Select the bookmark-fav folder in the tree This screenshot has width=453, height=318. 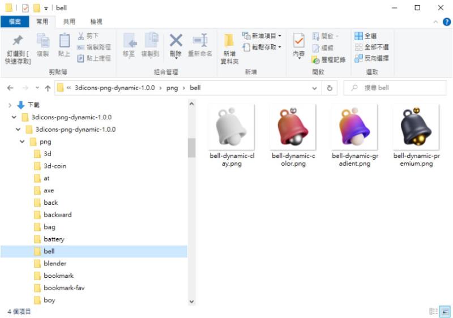[64, 287]
